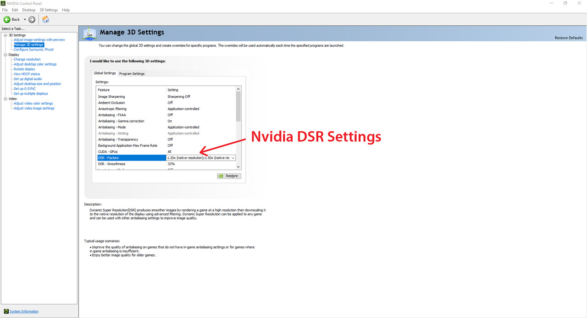The height and width of the screenshot is (318, 587).
Task: Click the settings list scroll-up arrow
Action: tap(238, 89)
